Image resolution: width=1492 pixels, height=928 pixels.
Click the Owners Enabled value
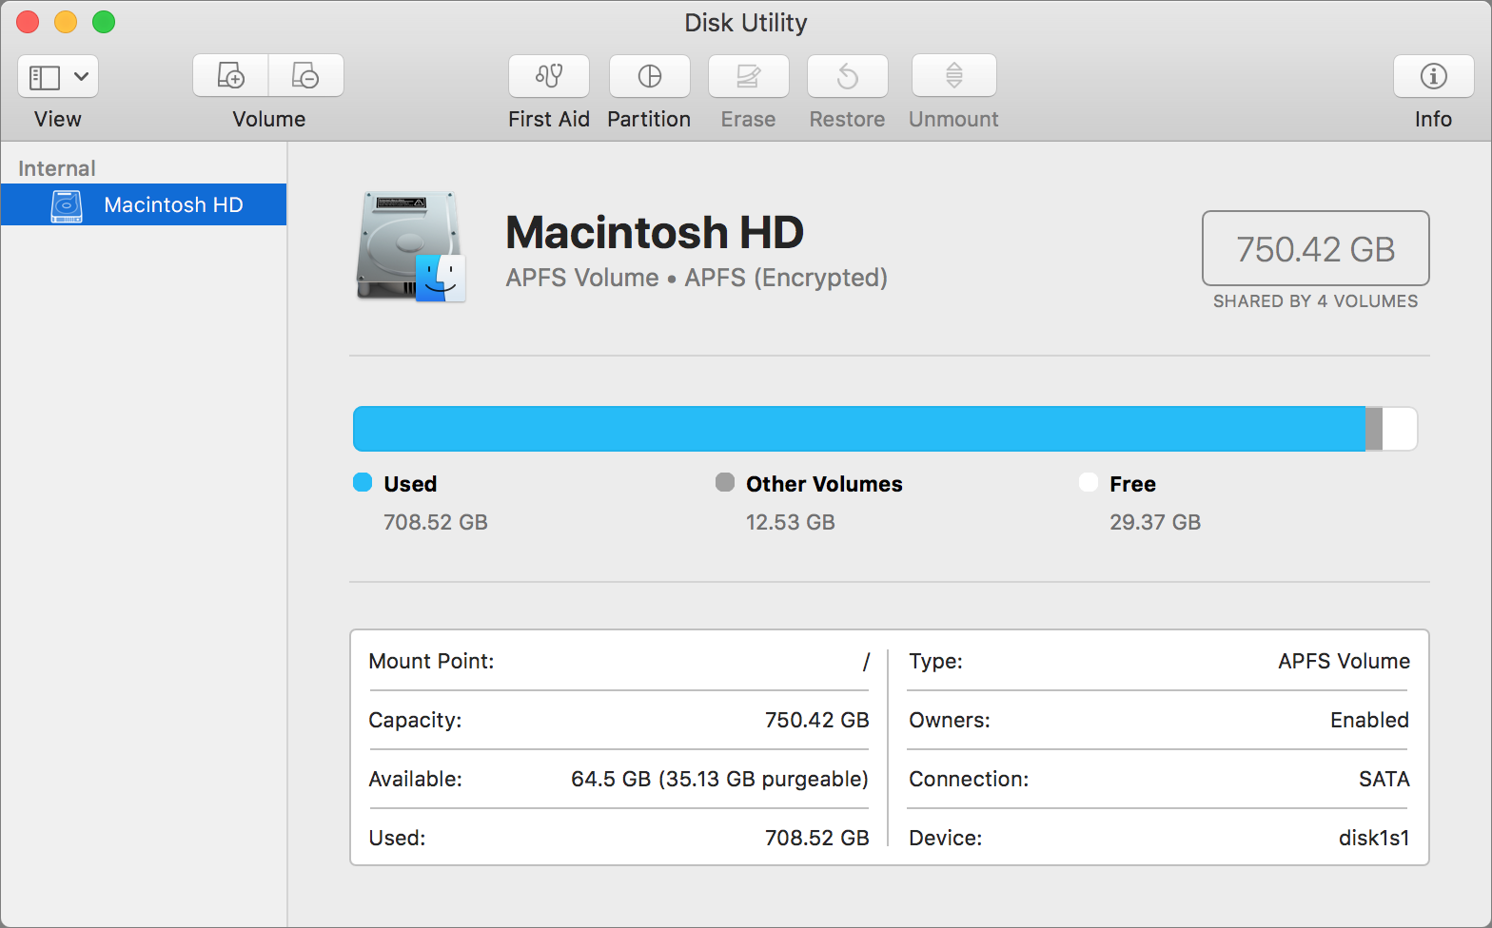[1369, 720]
